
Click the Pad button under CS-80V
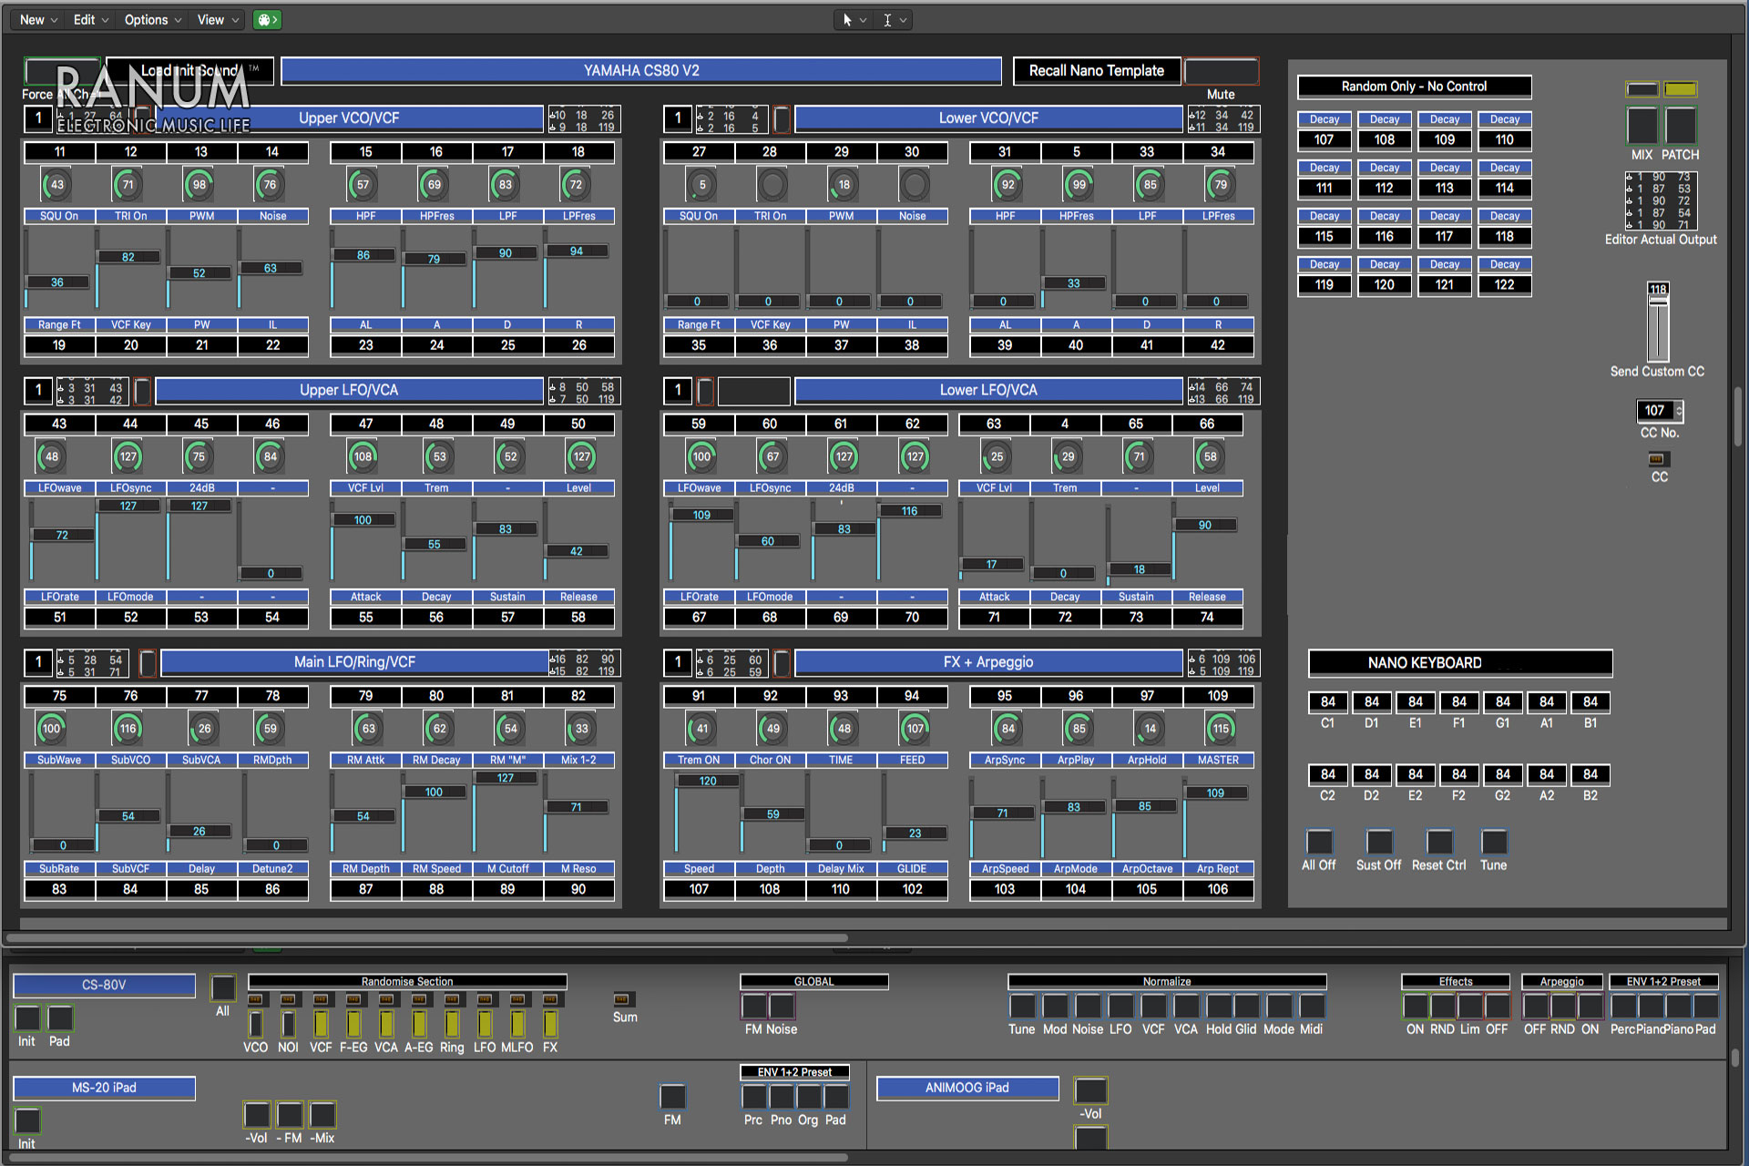pos(60,1018)
